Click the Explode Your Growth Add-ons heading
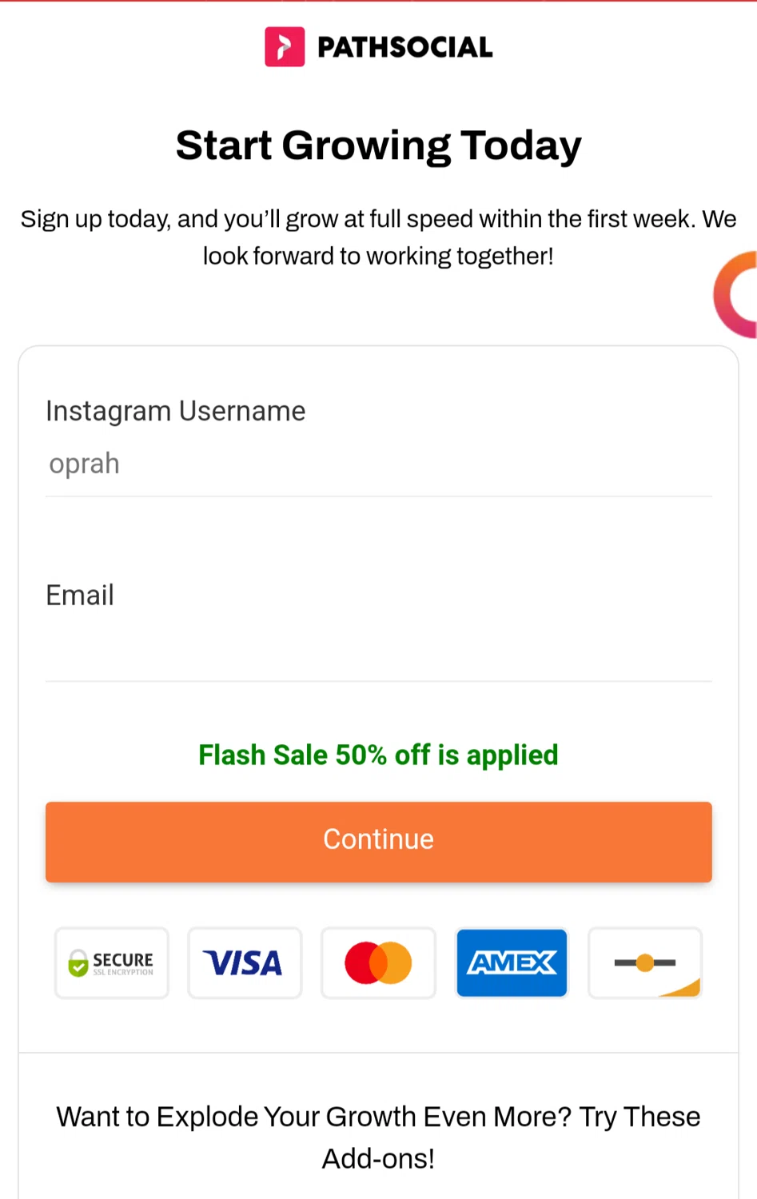The image size is (757, 1199). pyautogui.click(x=378, y=1137)
